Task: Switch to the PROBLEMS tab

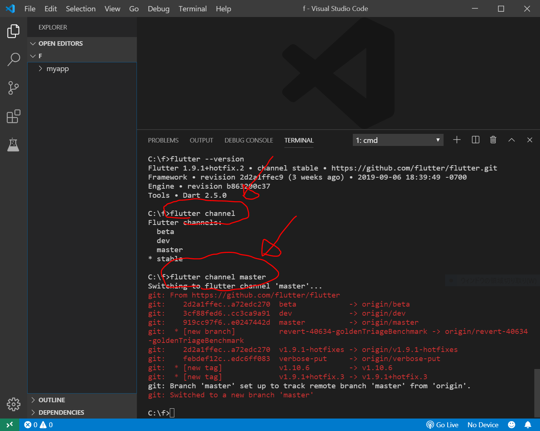Action: tap(163, 140)
